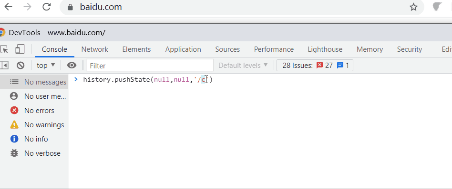The image size is (452, 189).
Task: Open the Application tab
Action: tap(183, 49)
